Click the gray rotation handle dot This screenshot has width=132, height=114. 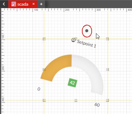coord(87,31)
